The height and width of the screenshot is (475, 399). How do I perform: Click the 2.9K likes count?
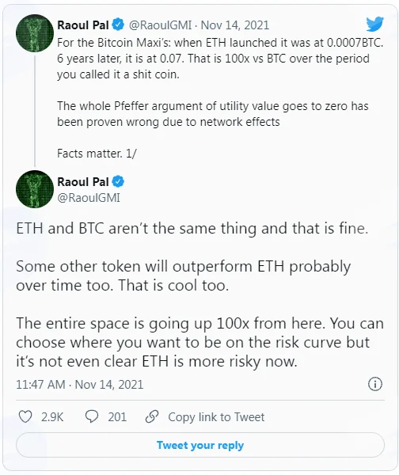click(52, 417)
